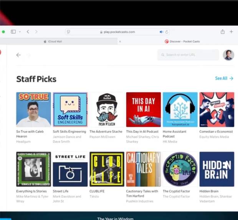This screenshot has width=238, height=220.
Task: Toggle the Safari sidebar icon
Action: pos(13,32)
